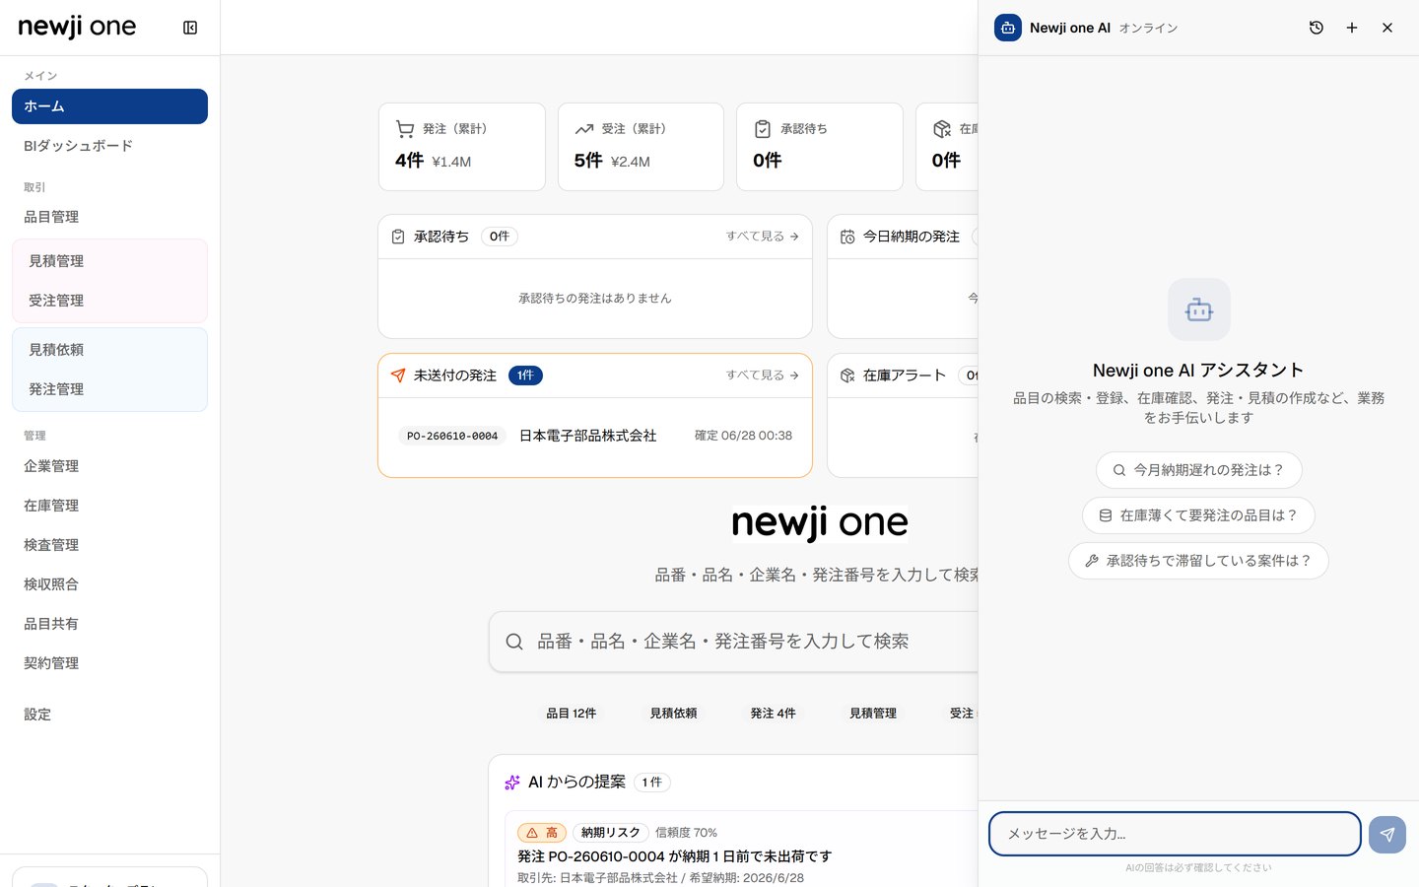This screenshot has width=1419, height=887.
Task: Click the 納期リスク tag
Action: 611,833
